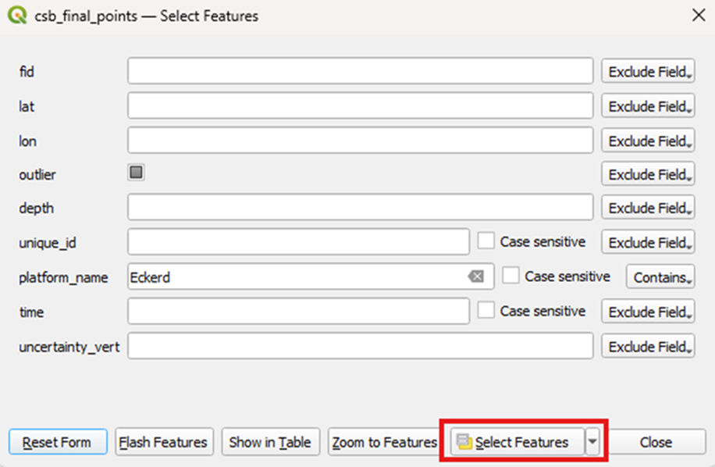This screenshot has width=715, height=467.
Task: Click the Close button at bottom right
Action: [656, 442]
